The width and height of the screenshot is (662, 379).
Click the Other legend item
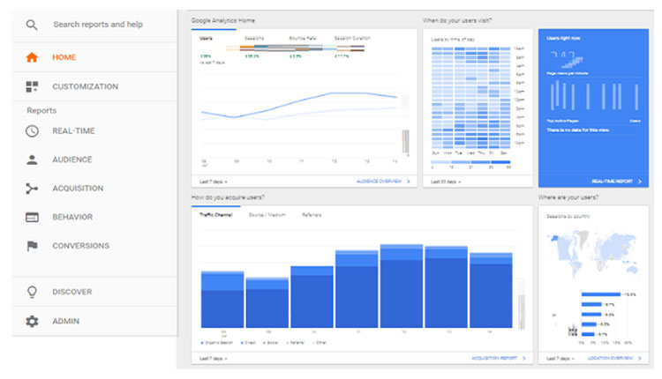pos(320,343)
